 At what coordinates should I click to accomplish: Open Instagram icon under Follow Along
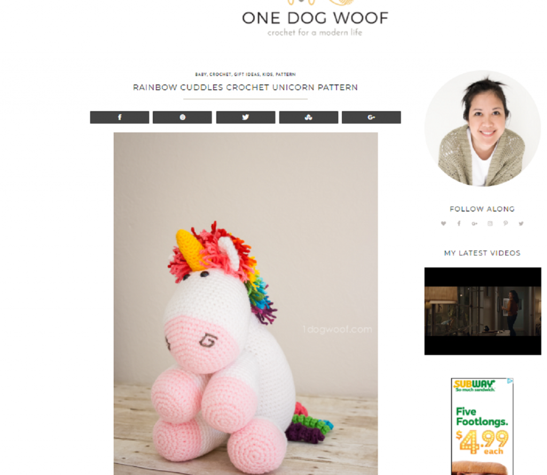pos(490,223)
